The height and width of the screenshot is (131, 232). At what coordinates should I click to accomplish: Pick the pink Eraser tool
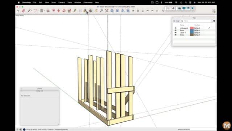coord(23,11)
